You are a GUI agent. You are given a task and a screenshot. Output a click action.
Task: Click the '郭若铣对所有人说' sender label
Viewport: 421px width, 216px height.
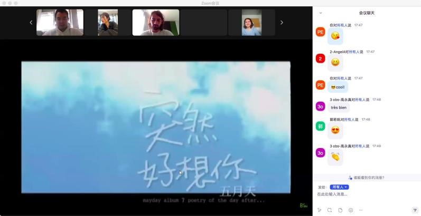(344, 120)
